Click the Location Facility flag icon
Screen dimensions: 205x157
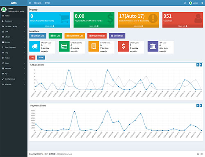coord(3,26)
